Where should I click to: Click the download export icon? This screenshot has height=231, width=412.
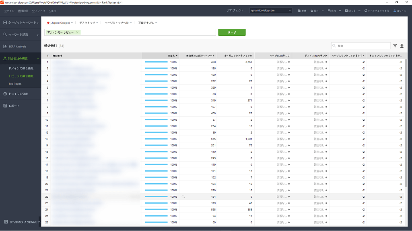point(402,46)
